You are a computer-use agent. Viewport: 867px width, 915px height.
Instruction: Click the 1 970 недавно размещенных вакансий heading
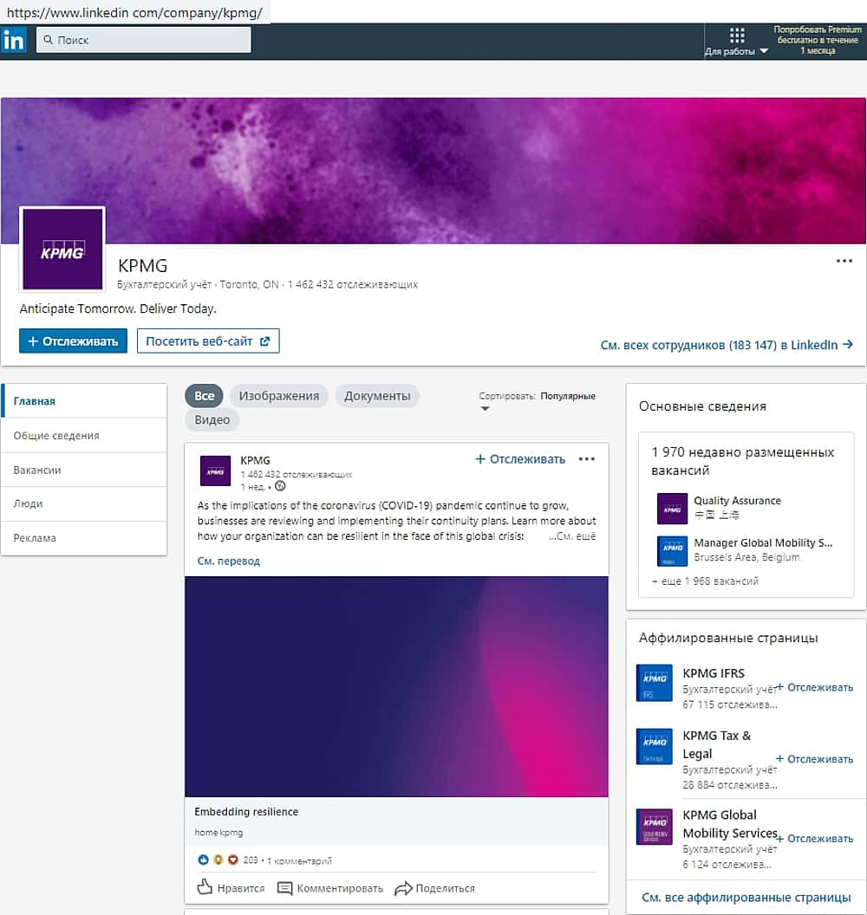tap(743, 461)
